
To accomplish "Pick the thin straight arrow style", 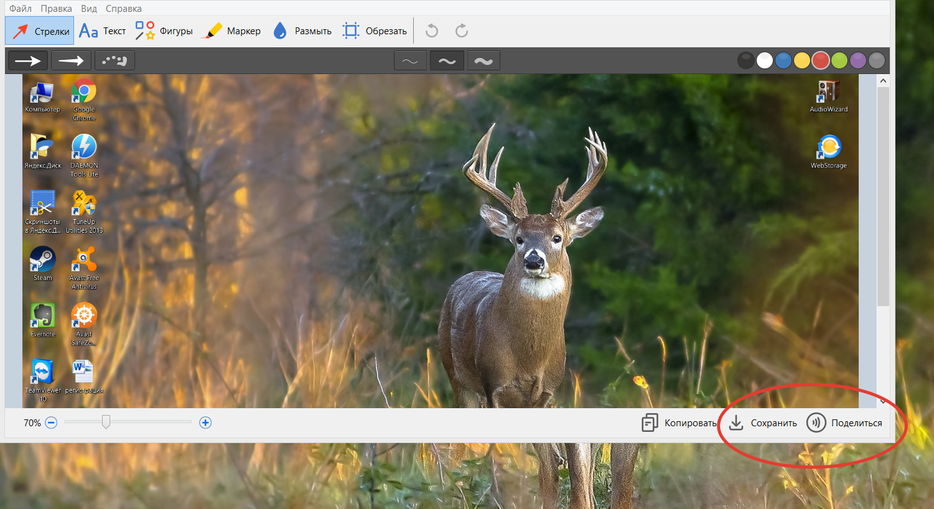I will click(x=71, y=60).
